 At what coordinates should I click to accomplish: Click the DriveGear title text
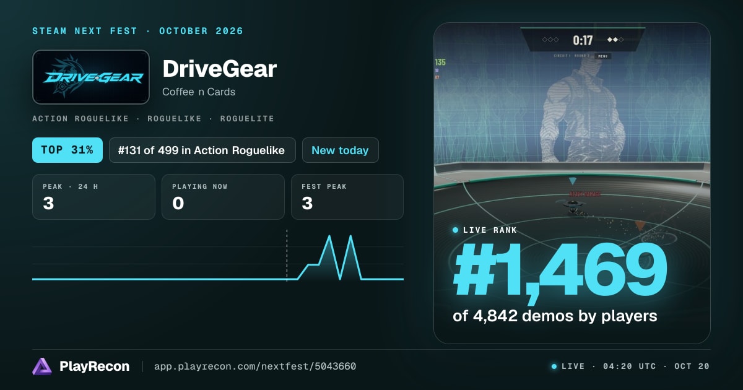coord(219,69)
